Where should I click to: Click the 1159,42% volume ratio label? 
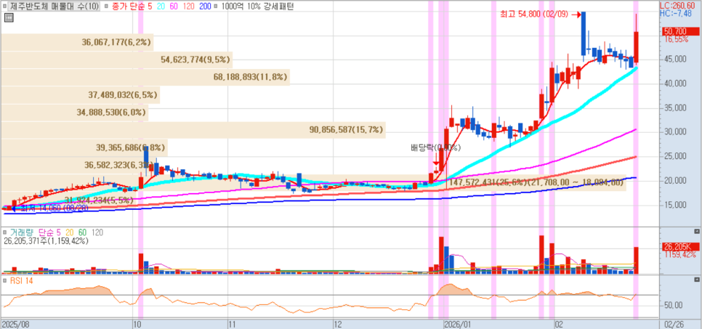[679, 255]
